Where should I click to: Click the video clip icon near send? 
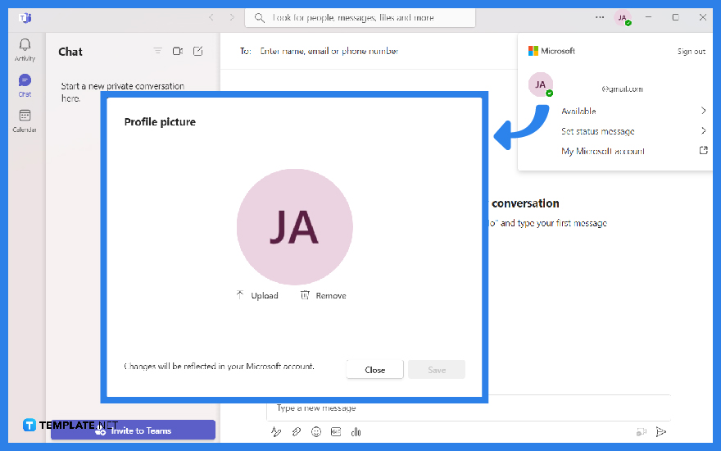coord(641,431)
